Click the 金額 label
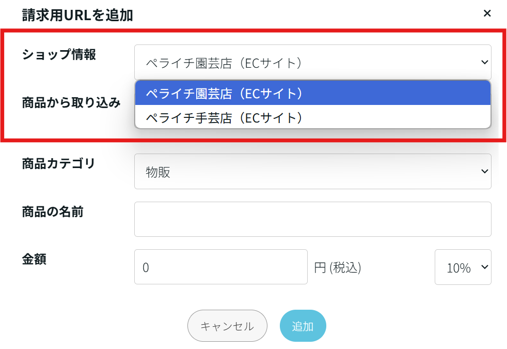This screenshot has width=507, height=349. [34, 259]
